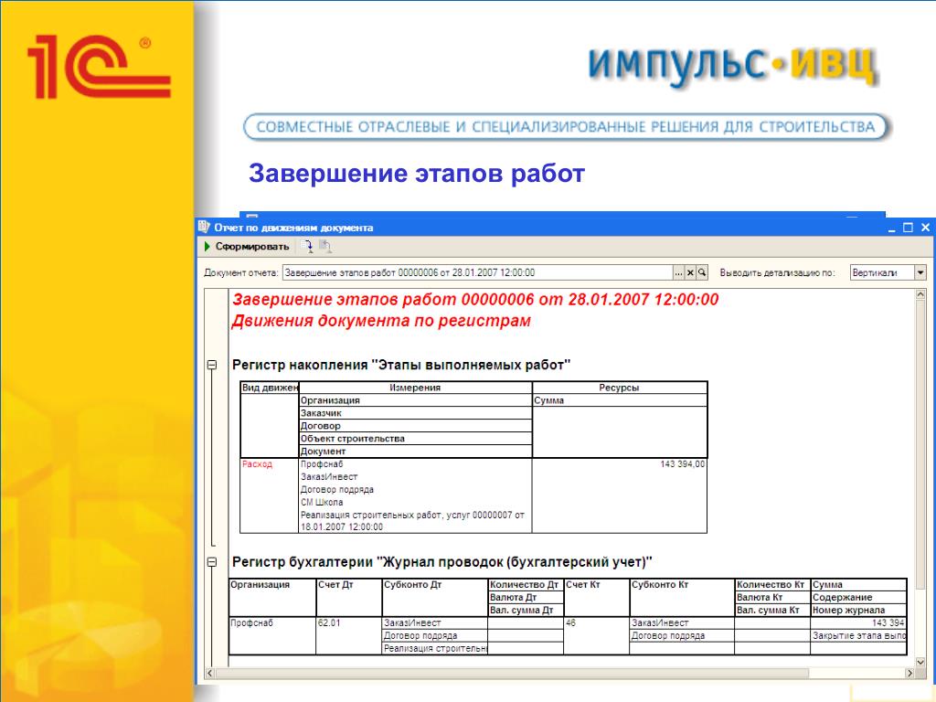This screenshot has height=702, width=936.
Task: Click the vertical scrollbar up arrow
Action: click(920, 295)
